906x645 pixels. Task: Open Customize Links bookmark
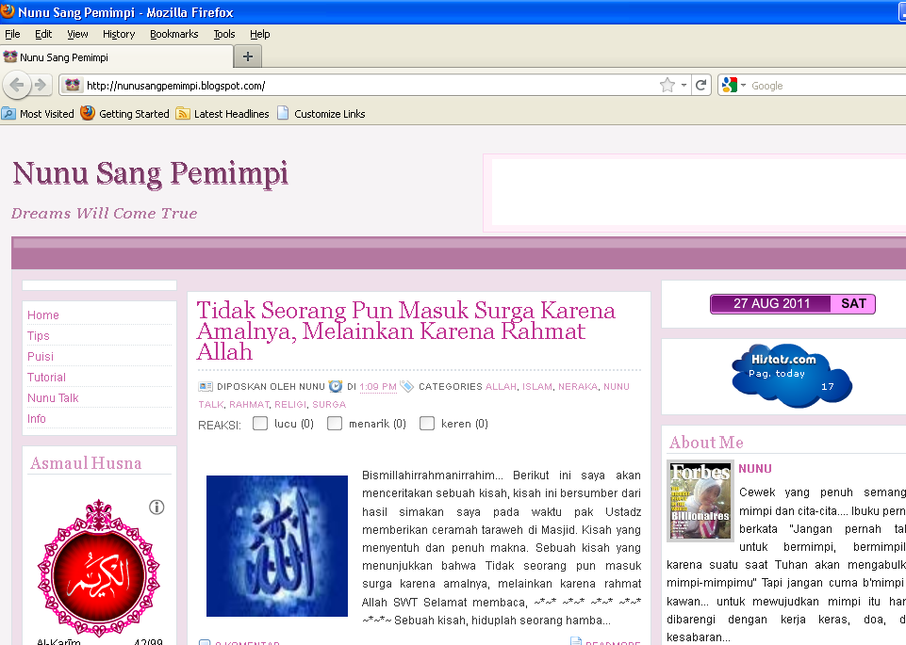(x=321, y=114)
